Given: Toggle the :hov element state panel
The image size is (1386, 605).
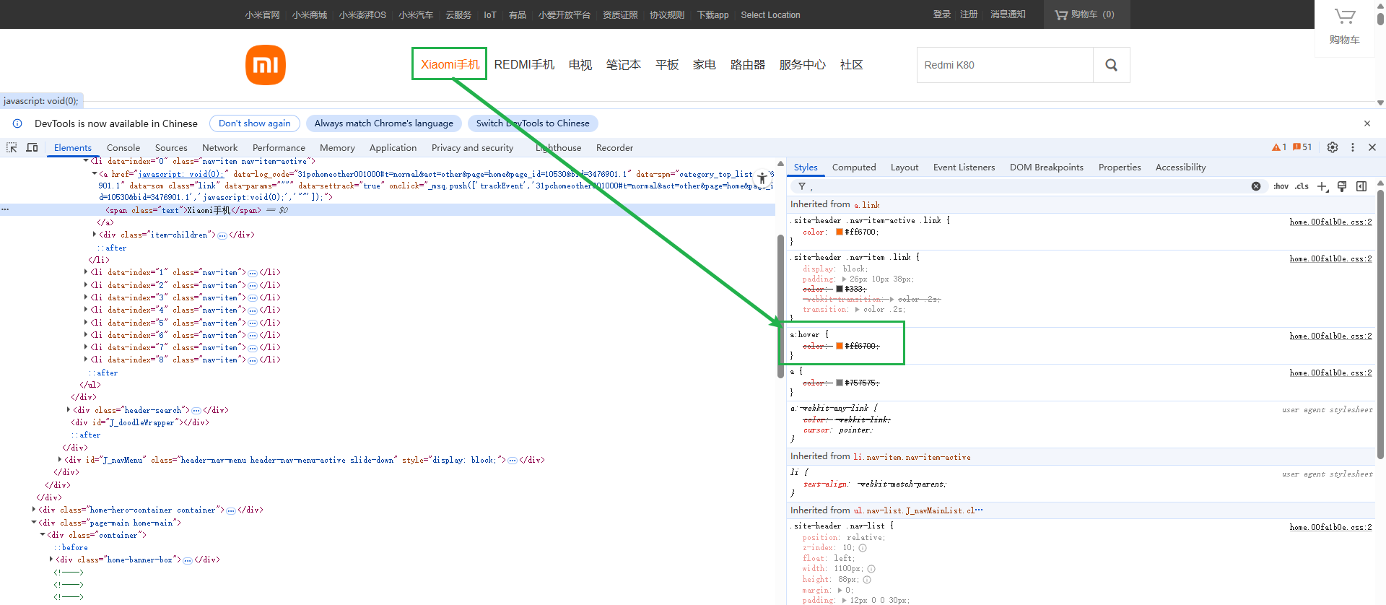Looking at the screenshot, I should click(x=1281, y=186).
